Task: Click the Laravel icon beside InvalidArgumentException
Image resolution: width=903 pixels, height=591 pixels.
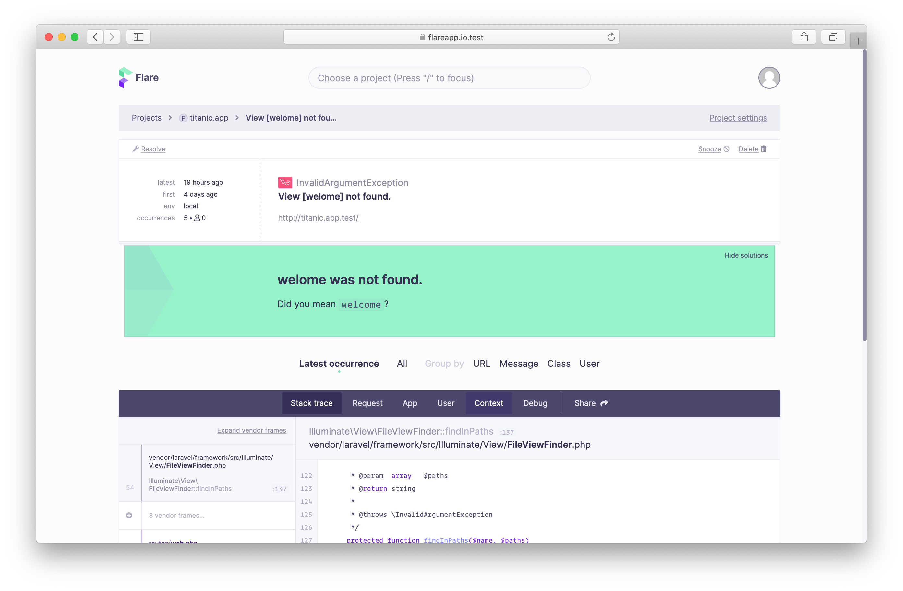Action: coord(285,183)
